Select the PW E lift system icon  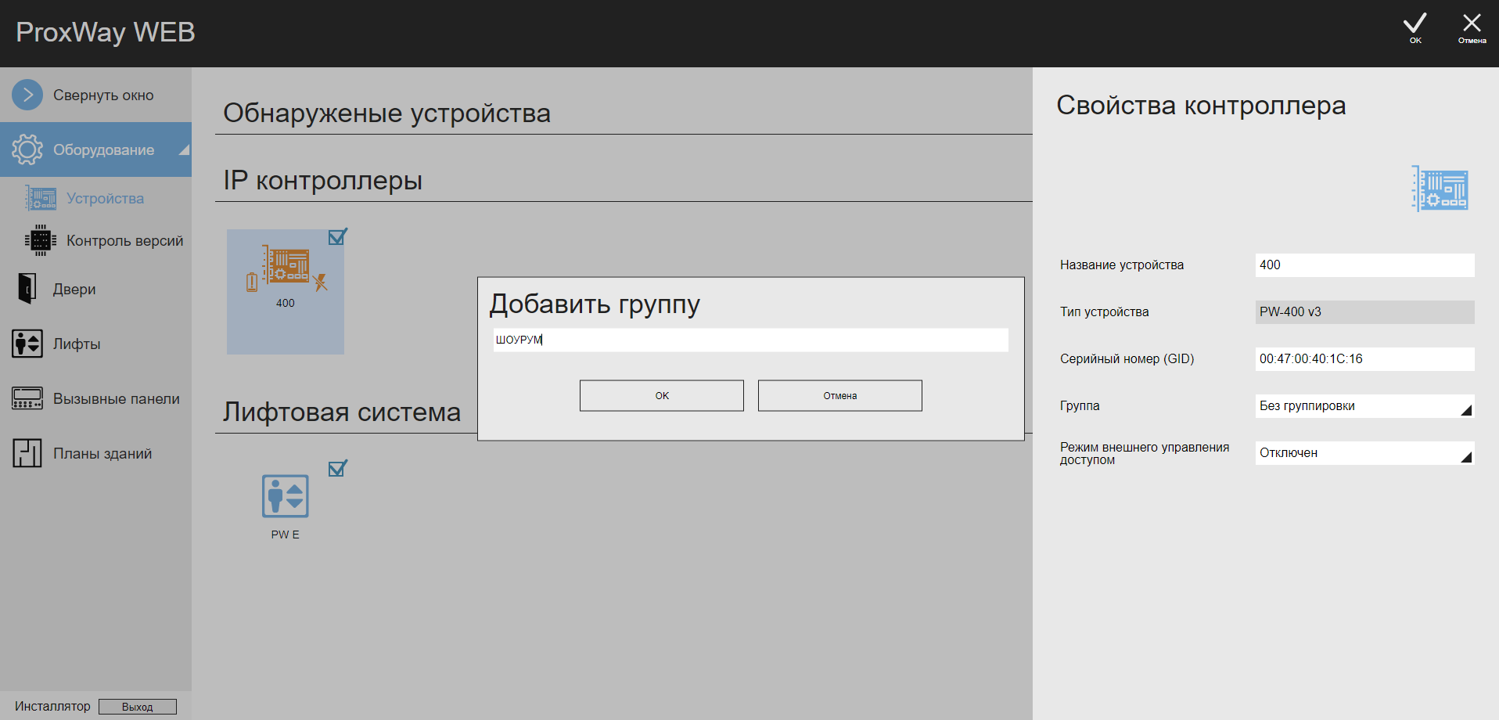point(286,495)
